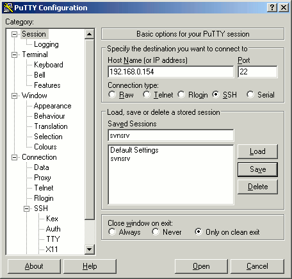Click the Port input field

pyautogui.click(x=257, y=72)
